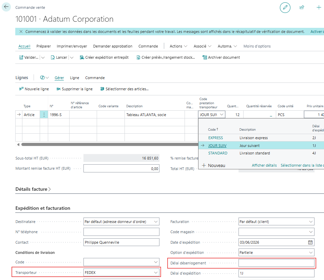
Task: Select the STANDARD shipping service code
Action: (x=218, y=153)
